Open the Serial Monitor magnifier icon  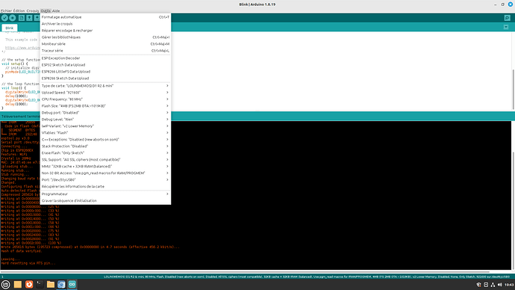pyautogui.click(x=507, y=18)
